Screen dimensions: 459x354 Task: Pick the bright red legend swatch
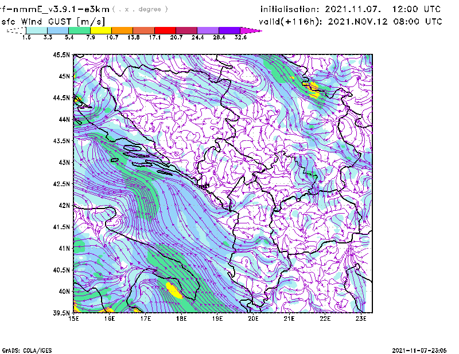coord(165,30)
